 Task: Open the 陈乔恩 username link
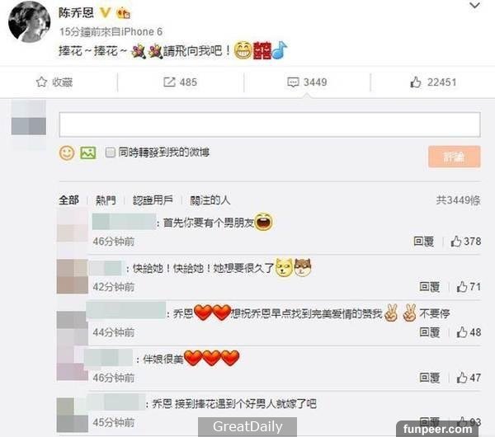[76, 13]
